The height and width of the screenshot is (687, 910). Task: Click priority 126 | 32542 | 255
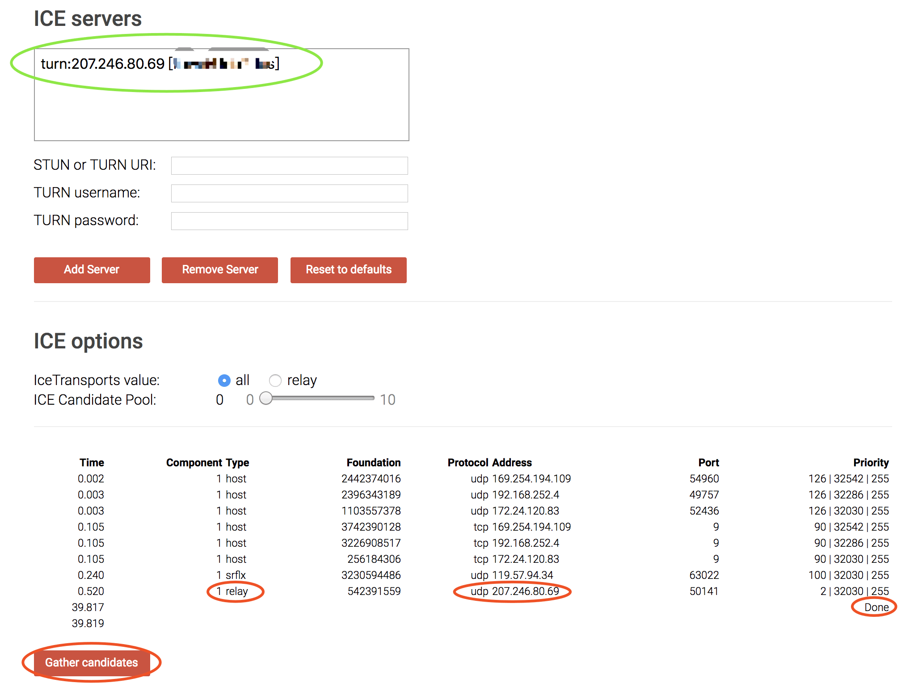tap(849, 479)
